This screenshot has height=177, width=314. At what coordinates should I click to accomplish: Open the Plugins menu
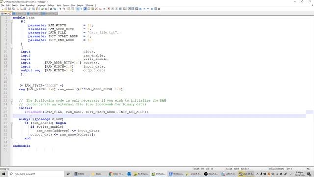80,5
